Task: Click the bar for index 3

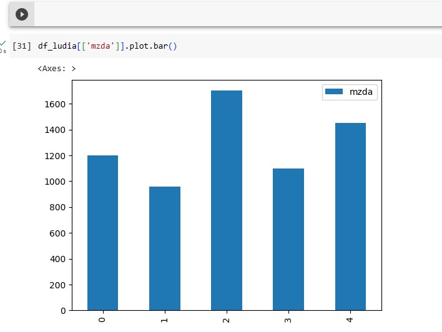Action: click(x=288, y=239)
